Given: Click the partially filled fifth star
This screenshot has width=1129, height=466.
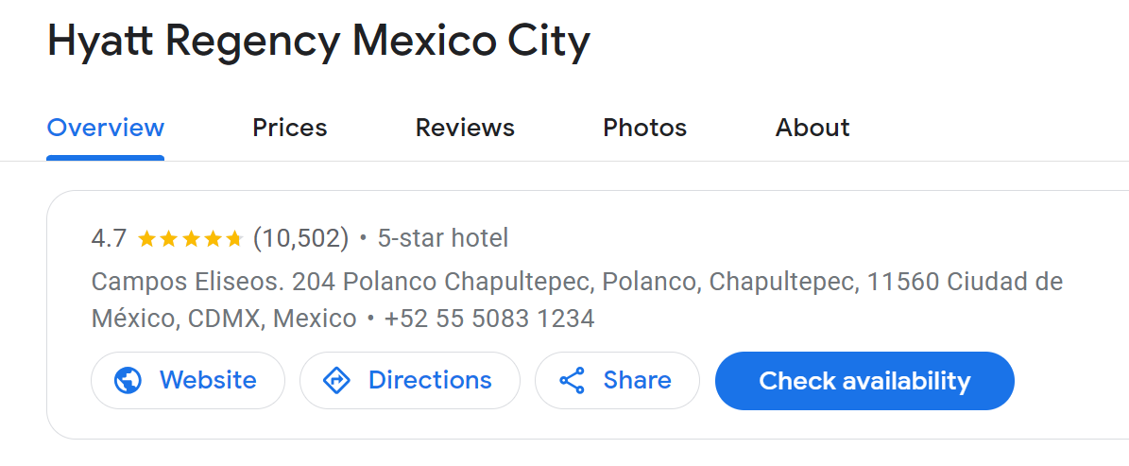Looking at the screenshot, I should [234, 238].
